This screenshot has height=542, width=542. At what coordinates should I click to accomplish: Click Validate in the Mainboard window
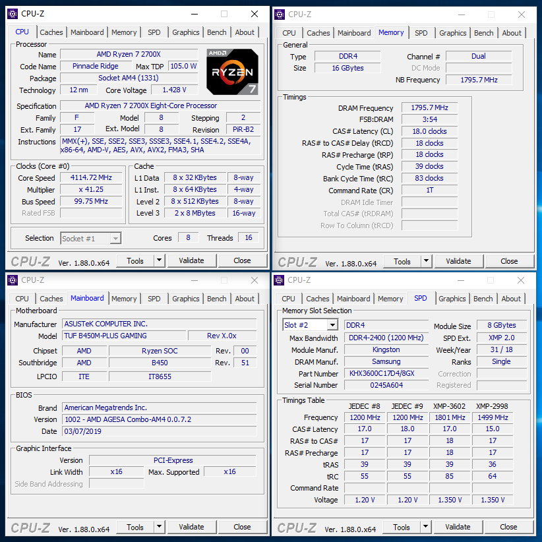(191, 527)
